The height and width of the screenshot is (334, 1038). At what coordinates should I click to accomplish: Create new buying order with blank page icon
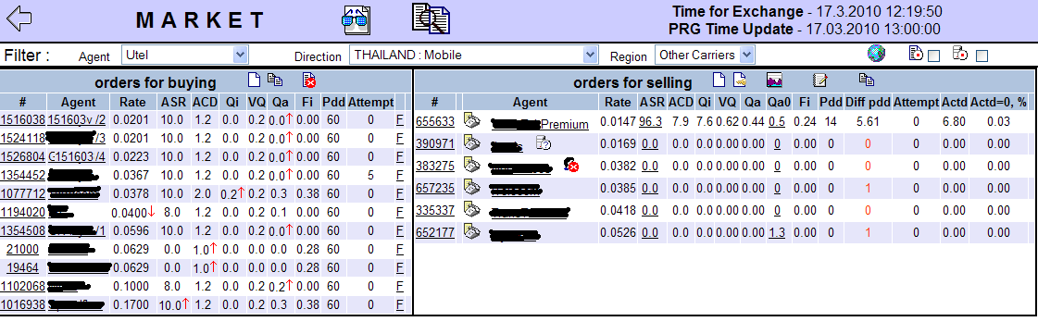tap(255, 80)
